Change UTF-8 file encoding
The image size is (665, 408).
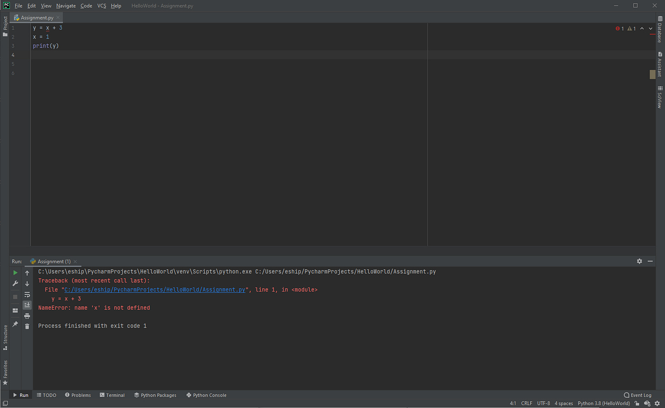(544, 403)
